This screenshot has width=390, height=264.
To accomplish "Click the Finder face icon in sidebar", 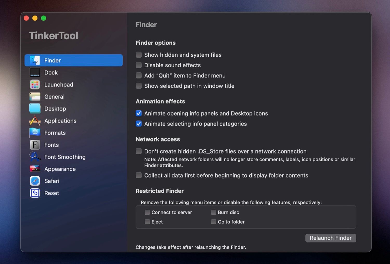I will (x=35, y=60).
